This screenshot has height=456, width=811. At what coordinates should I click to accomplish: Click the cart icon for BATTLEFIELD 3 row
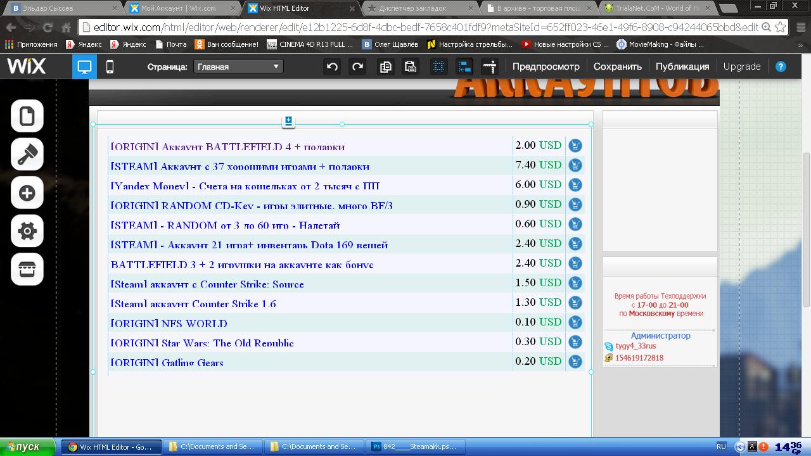pyautogui.click(x=575, y=263)
